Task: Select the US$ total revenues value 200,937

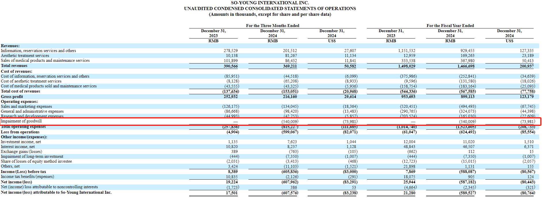Action: click(527, 66)
